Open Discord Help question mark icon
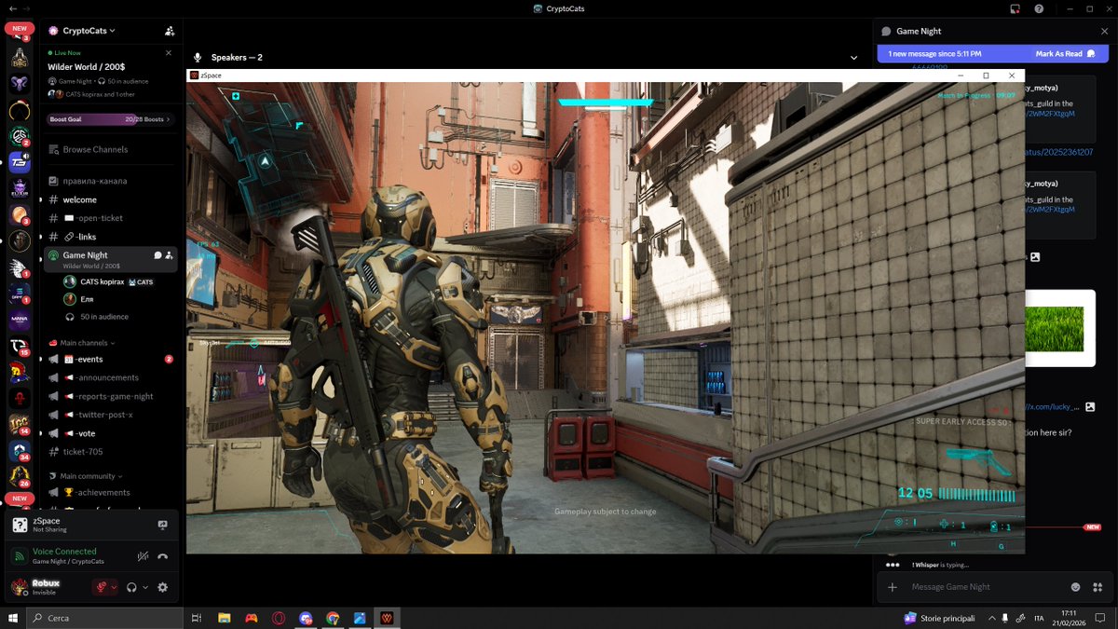The width and height of the screenshot is (1118, 629). 1039,8
